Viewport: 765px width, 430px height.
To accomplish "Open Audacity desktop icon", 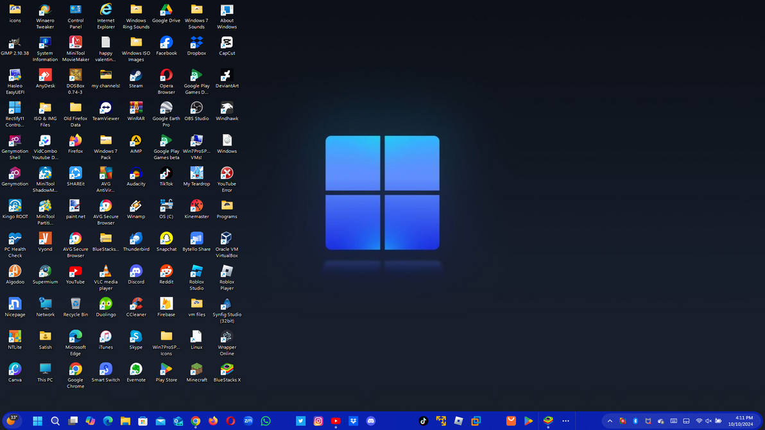I will (136, 176).
